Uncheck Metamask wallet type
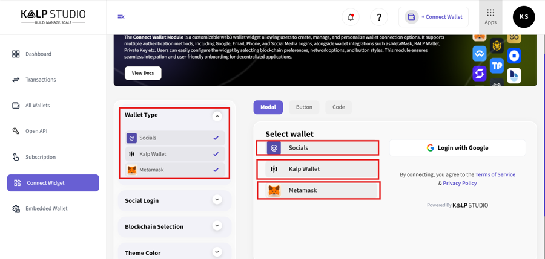545x259 pixels. pos(216,170)
